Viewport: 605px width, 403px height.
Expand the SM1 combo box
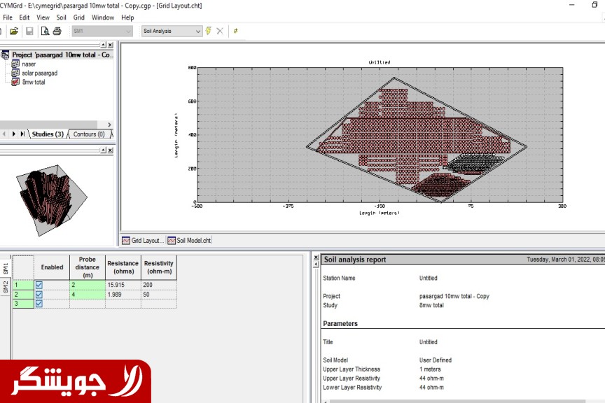[x=127, y=31]
